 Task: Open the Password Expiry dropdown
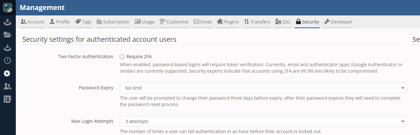(262, 88)
